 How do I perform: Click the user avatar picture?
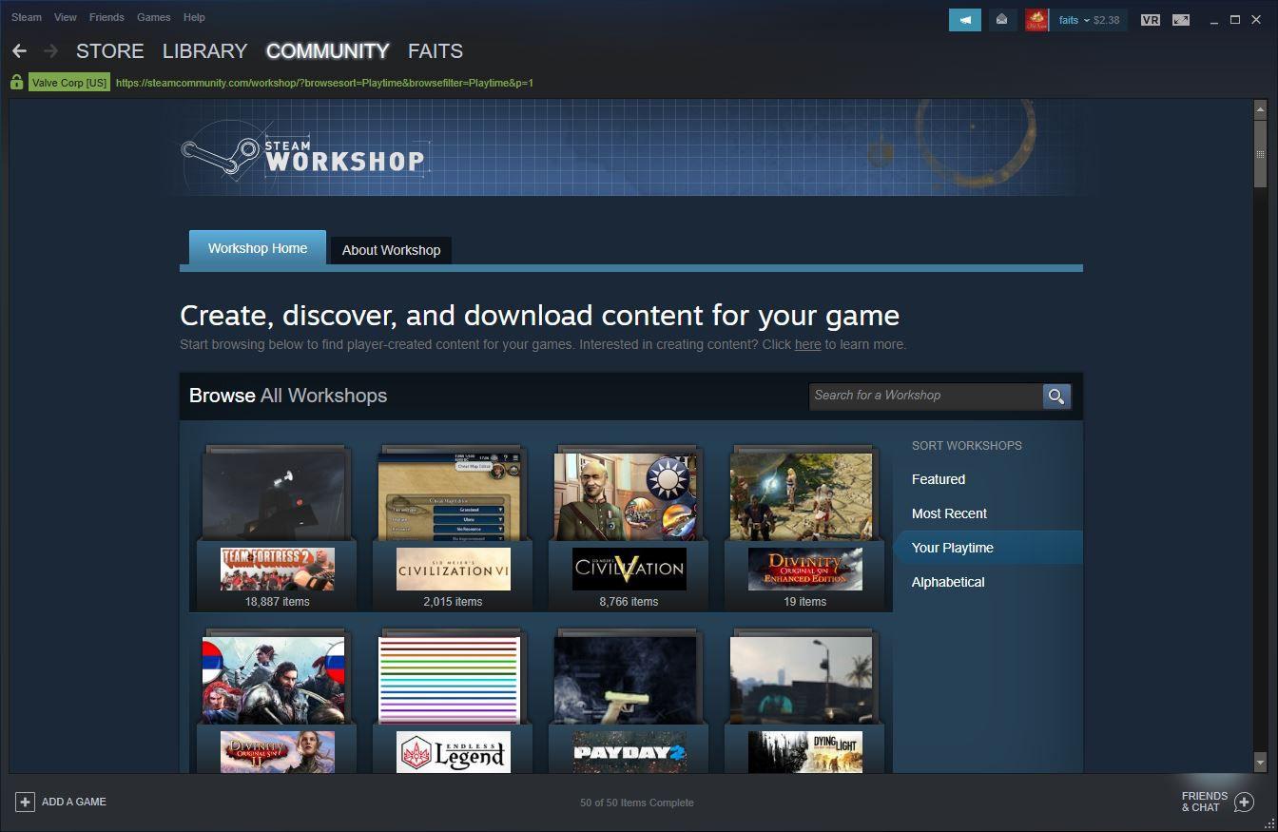coord(1036,19)
